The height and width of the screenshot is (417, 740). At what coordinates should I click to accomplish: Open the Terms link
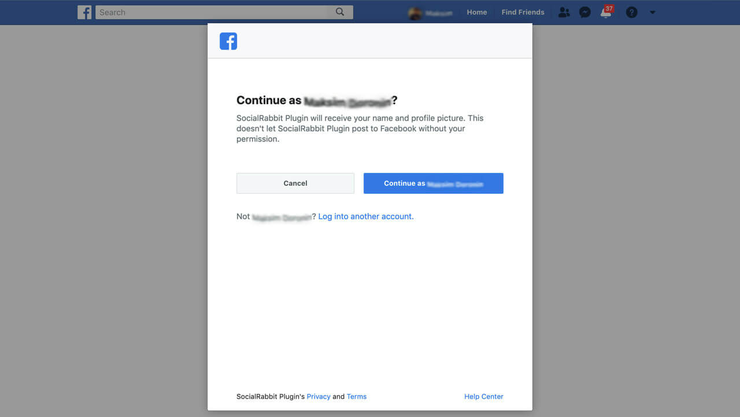tap(356, 396)
